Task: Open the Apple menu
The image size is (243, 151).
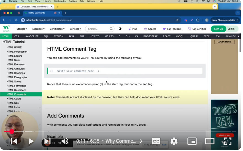Action: (4, 1)
